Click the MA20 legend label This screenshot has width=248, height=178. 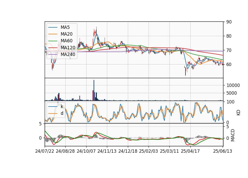click(x=66, y=34)
